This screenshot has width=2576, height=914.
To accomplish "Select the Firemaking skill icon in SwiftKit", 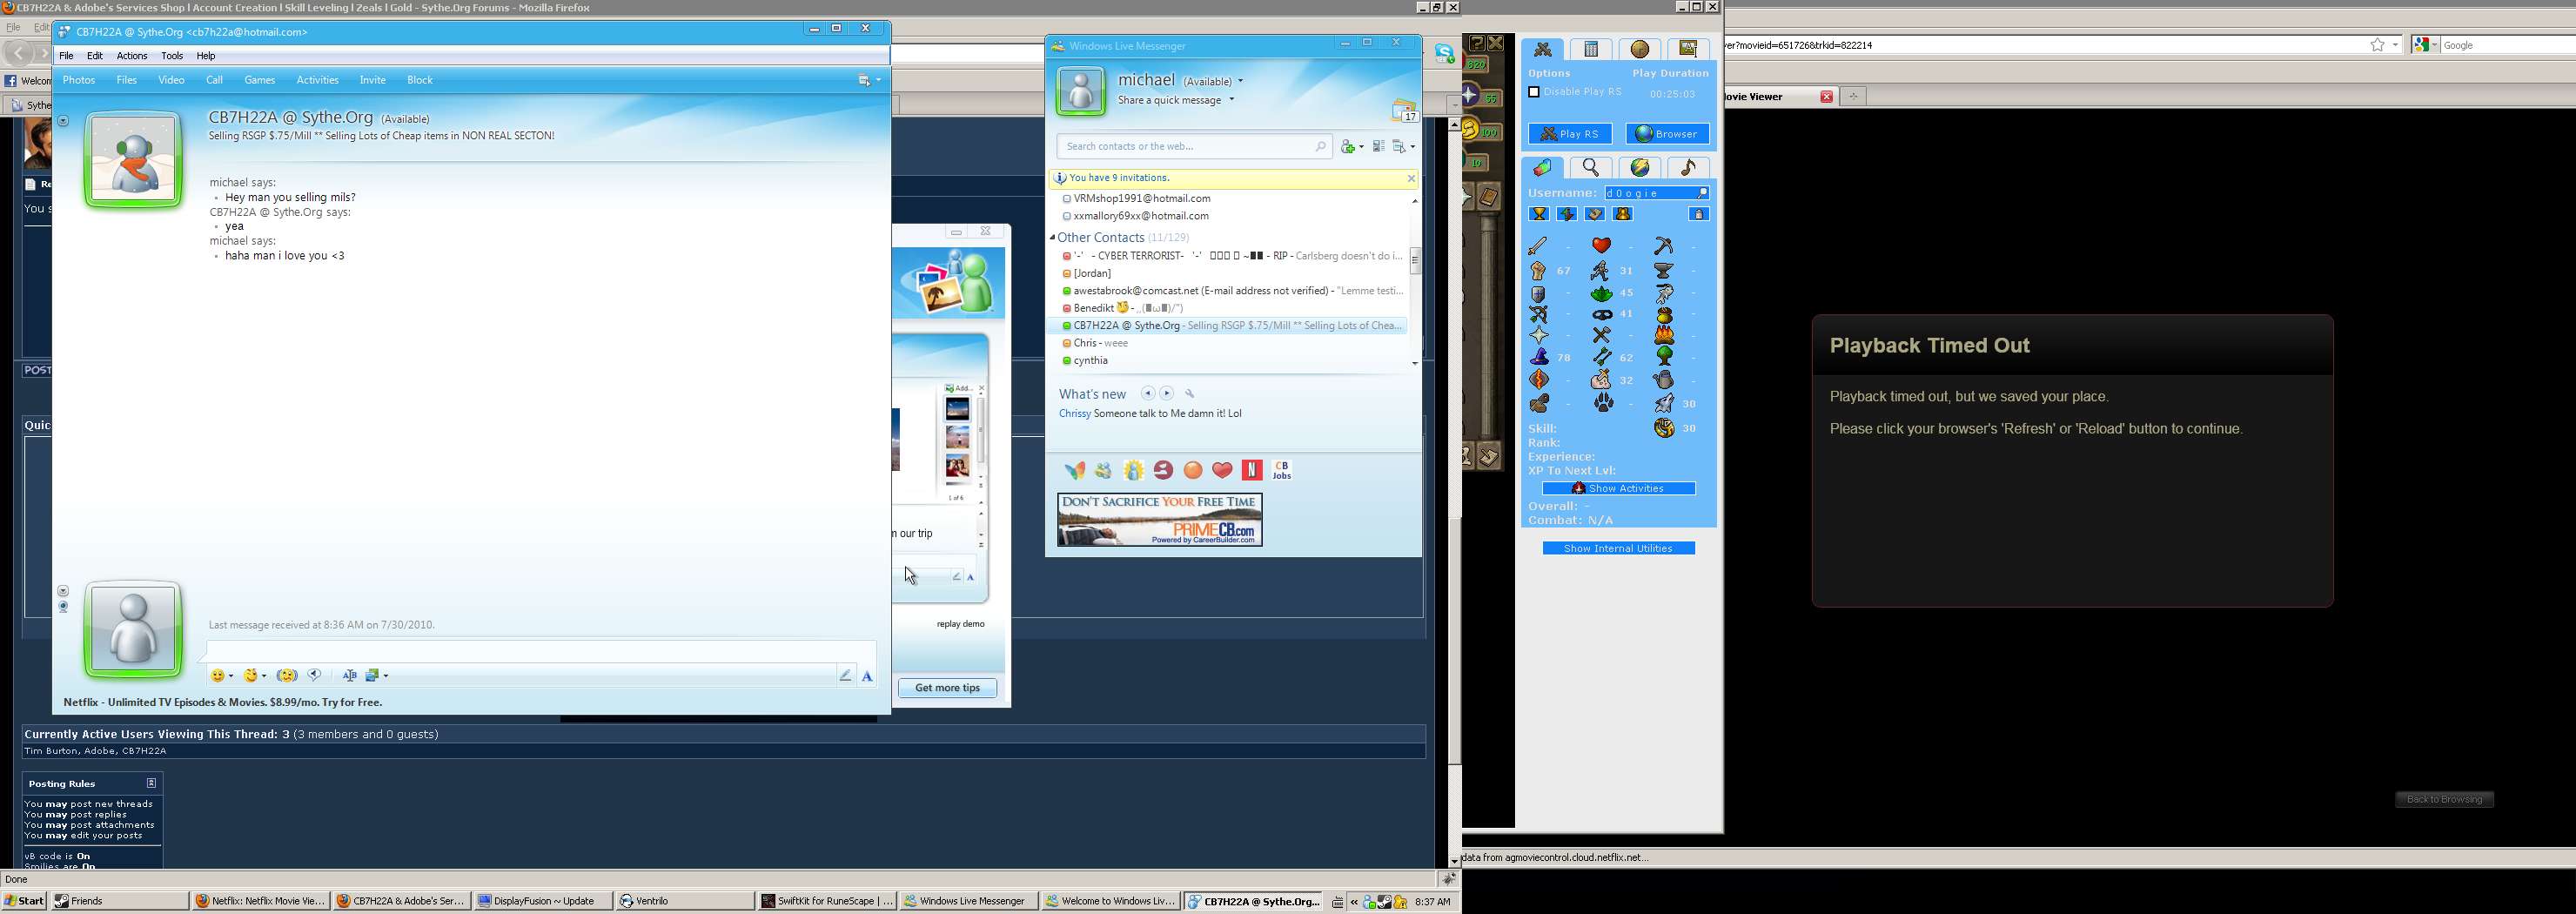I will [x=1664, y=335].
